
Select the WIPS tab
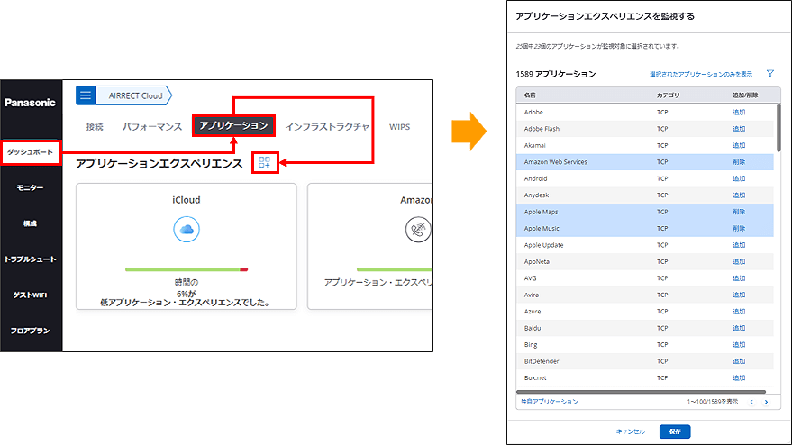(399, 127)
